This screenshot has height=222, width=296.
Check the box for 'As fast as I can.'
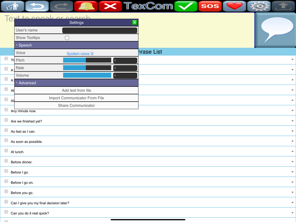click(6, 130)
